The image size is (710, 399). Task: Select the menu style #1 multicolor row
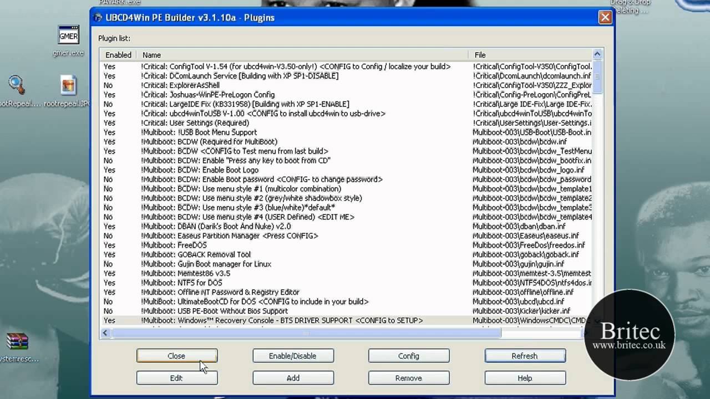point(346,189)
